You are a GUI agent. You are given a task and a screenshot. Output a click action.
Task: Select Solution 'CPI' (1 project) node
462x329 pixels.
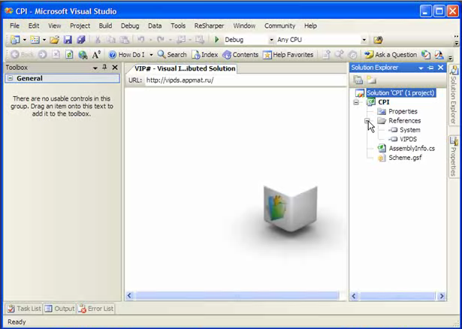[x=400, y=93]
